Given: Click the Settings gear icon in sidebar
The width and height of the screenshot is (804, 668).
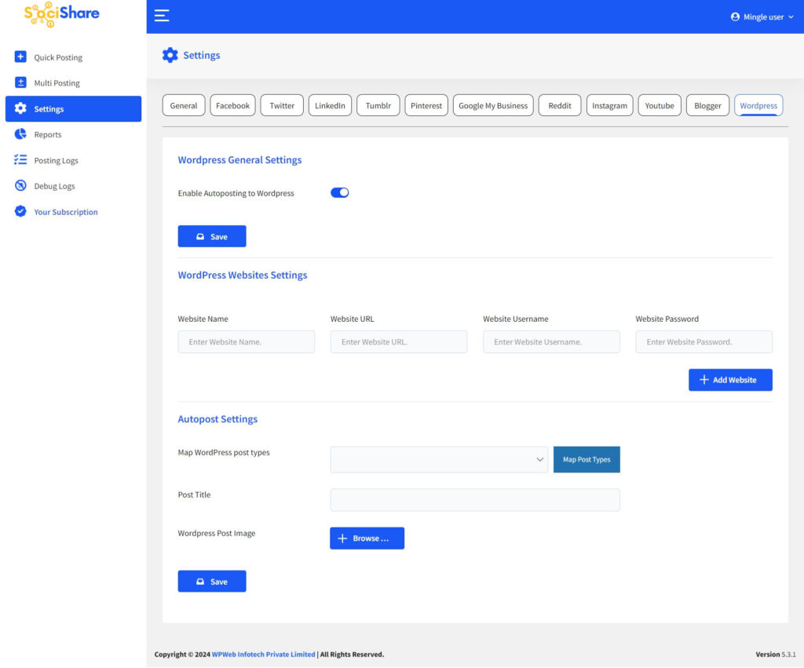Looking at the screenshot, I should click(20, 108).
